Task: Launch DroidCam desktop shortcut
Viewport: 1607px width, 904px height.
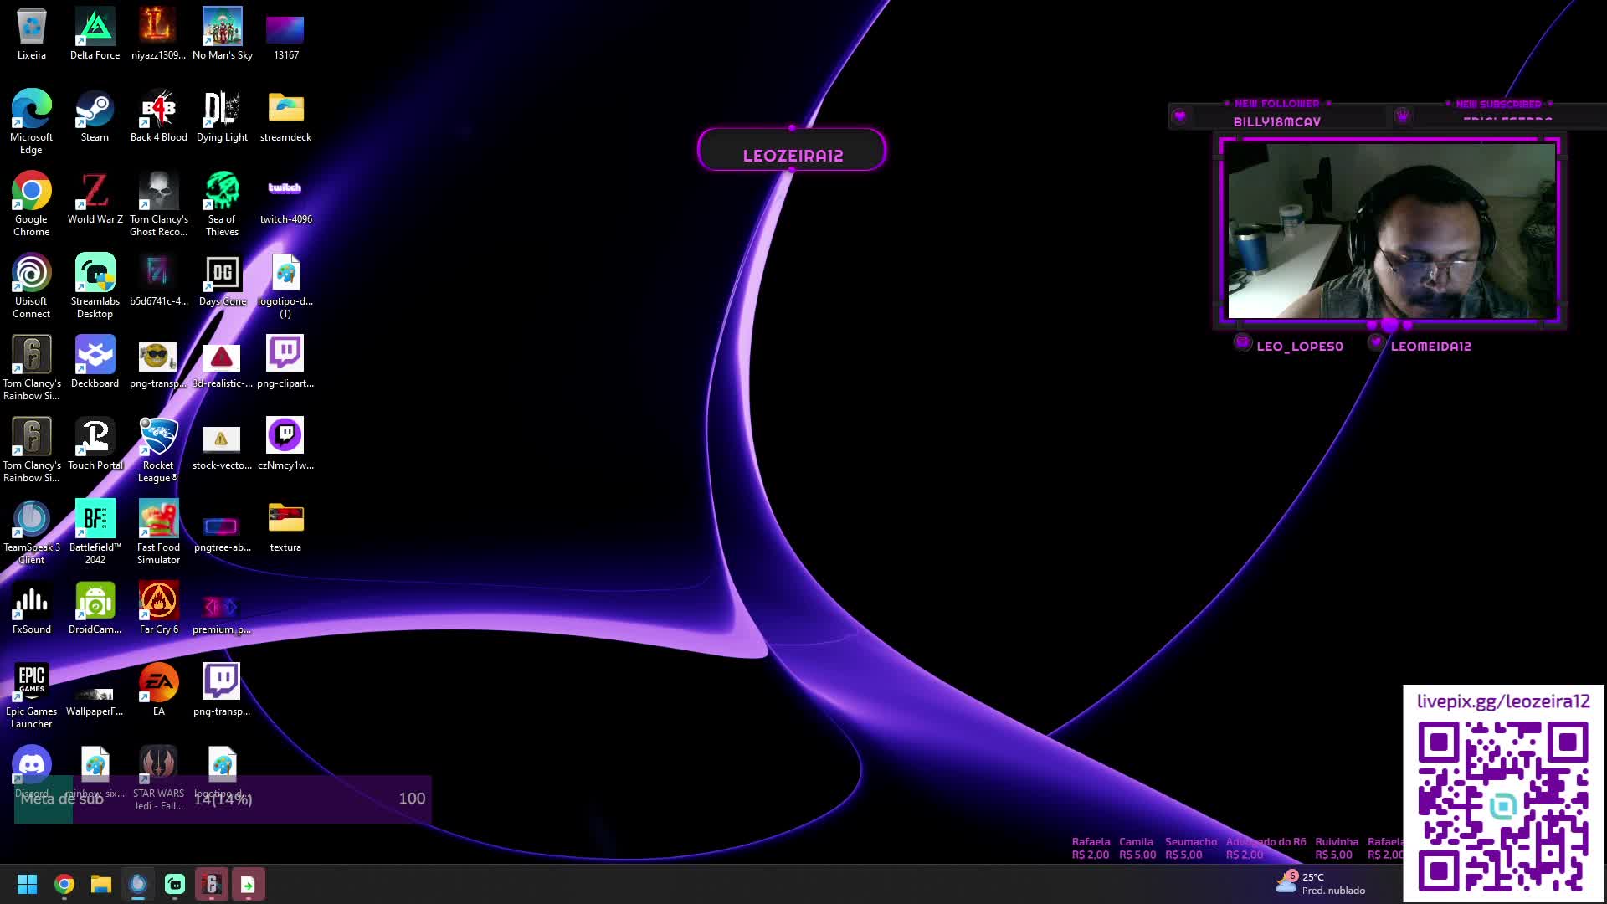Action: pos(95,609)
